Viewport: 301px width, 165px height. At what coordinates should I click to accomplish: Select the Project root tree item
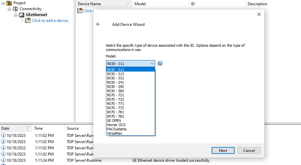(x=19, y=3)
